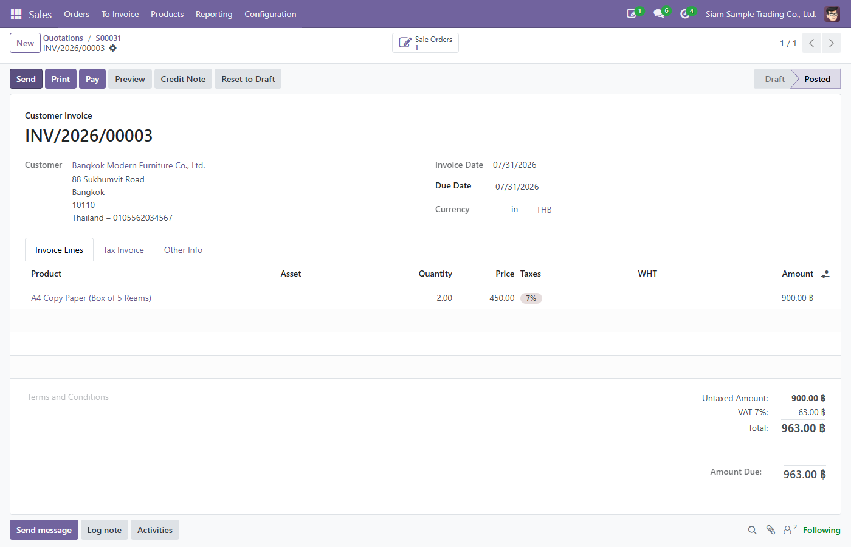Switch to the Other Info tab
Viewport: 851px width, 547px height.
[x=183, y=250]
